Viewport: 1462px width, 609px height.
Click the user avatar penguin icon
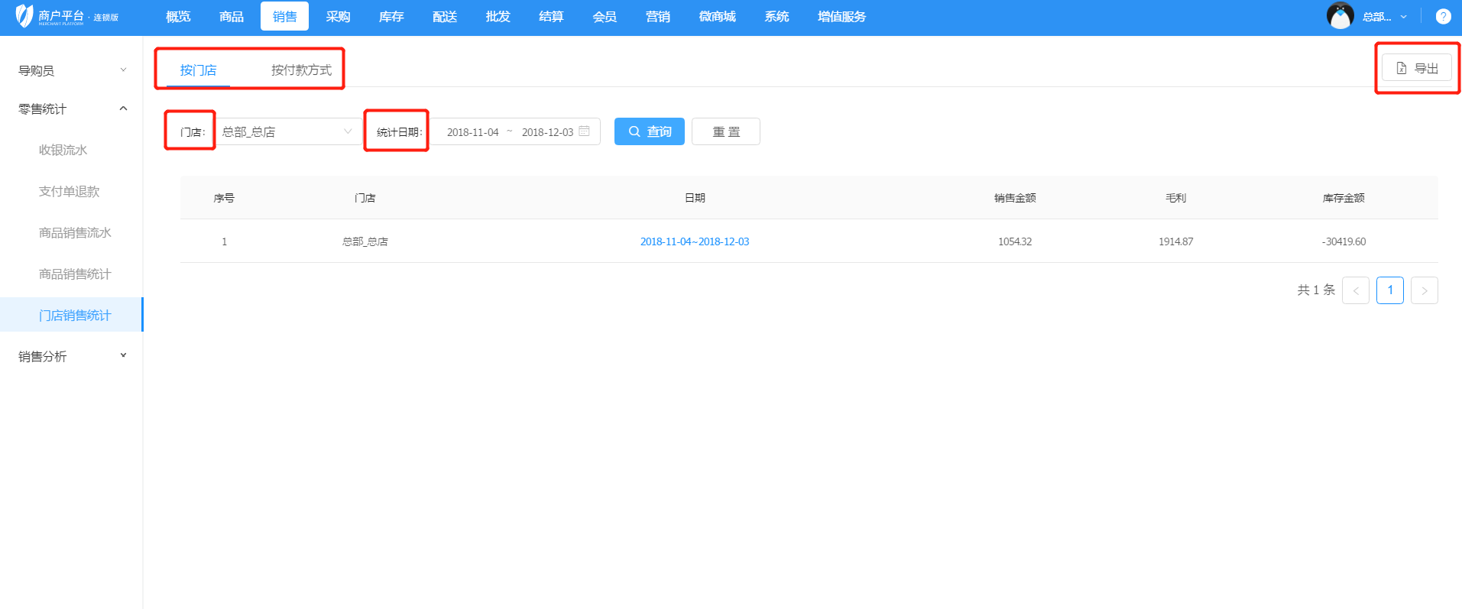[1340, 16]
